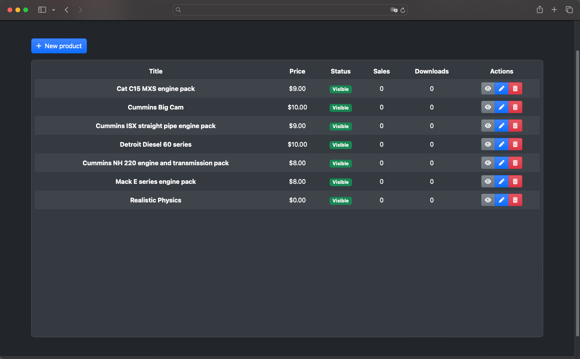View the Detroit Diesel 60 series product

[488, 144]
